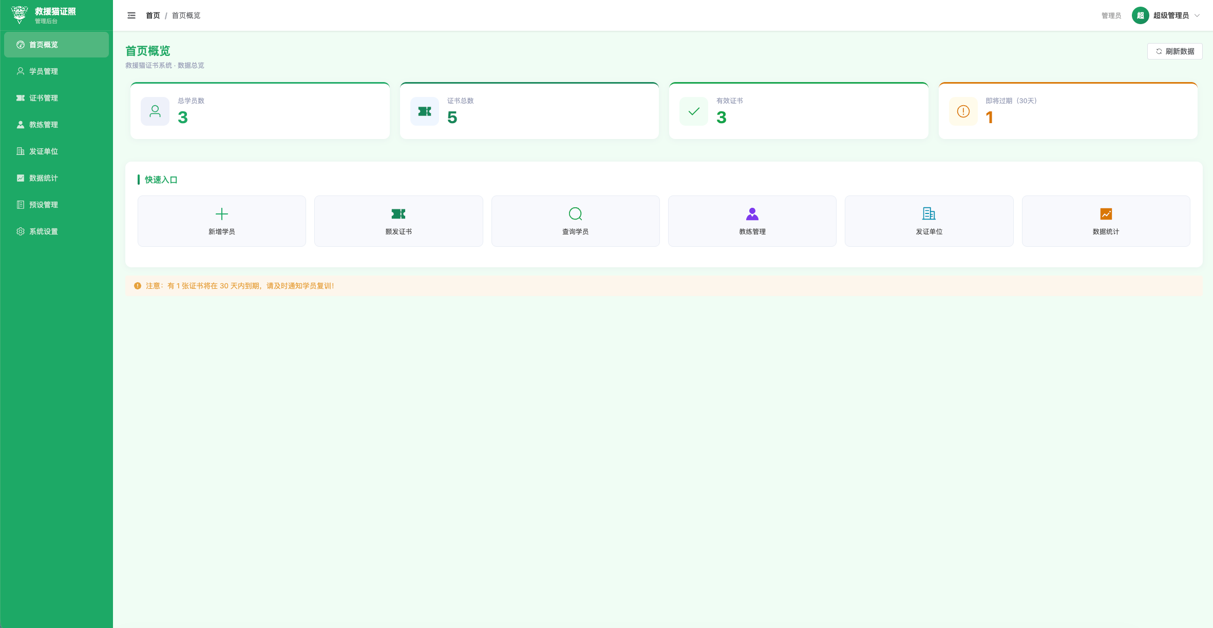Open the 首页 breadcrumb link
Image resolution: width=1213 pixels, height=628 pixels.
[152, 15]
